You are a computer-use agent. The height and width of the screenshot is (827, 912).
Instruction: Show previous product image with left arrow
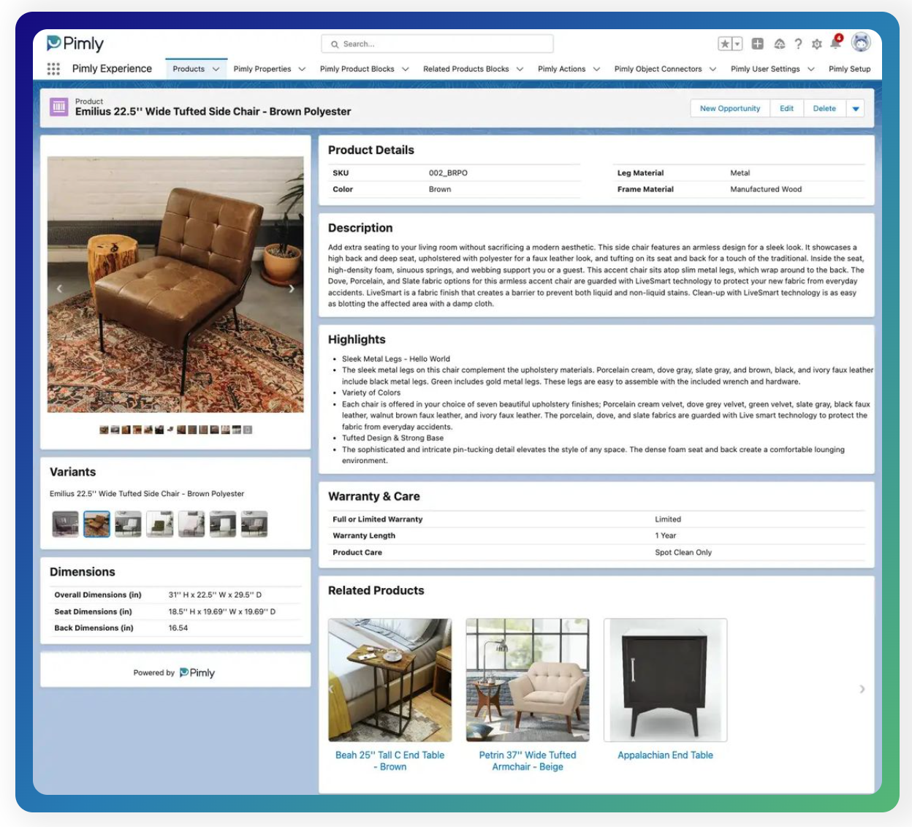coord(60,289)
